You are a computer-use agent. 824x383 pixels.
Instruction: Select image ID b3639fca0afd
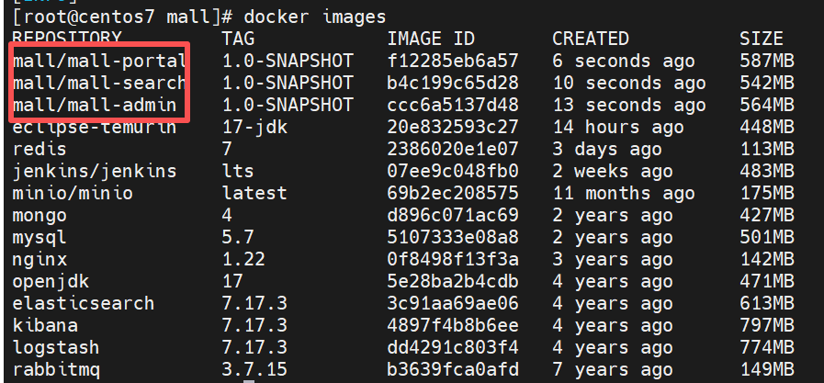point(453,370)
